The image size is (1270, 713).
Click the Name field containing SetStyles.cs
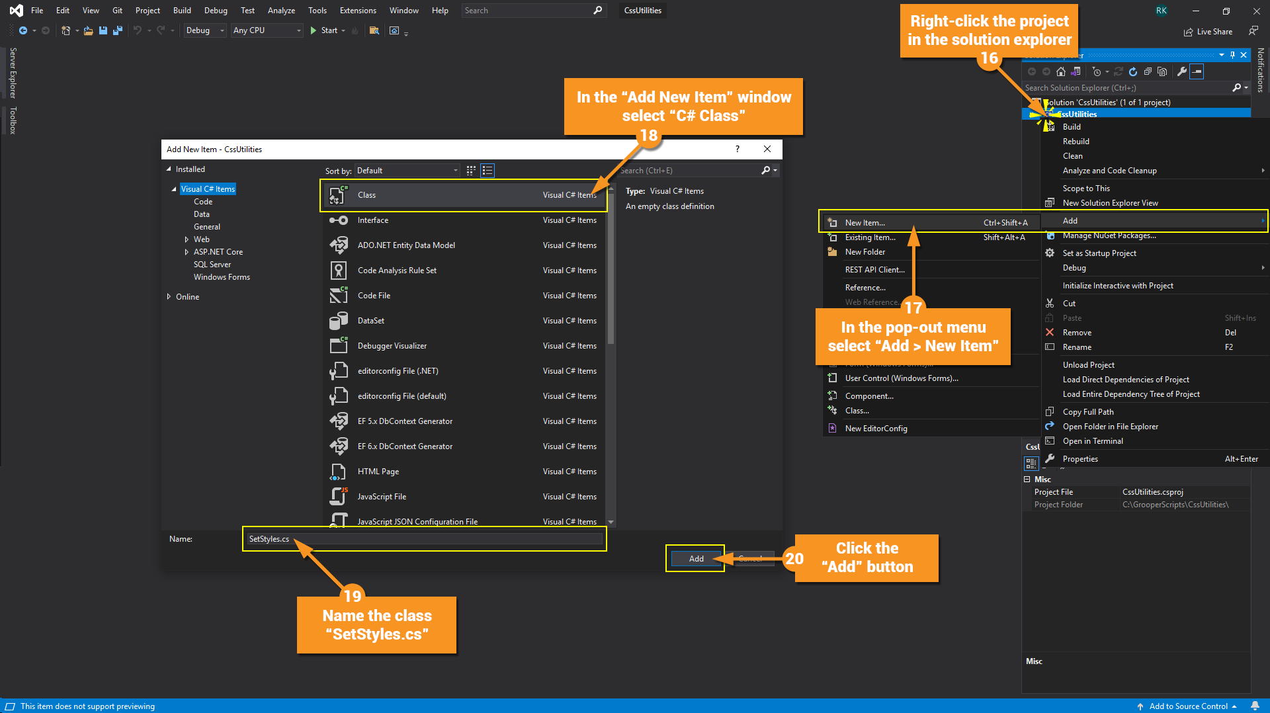(x=424, y=539)
